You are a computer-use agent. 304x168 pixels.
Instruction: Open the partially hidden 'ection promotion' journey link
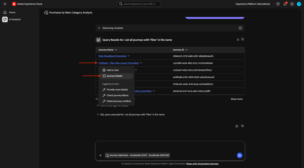[143, 91]
